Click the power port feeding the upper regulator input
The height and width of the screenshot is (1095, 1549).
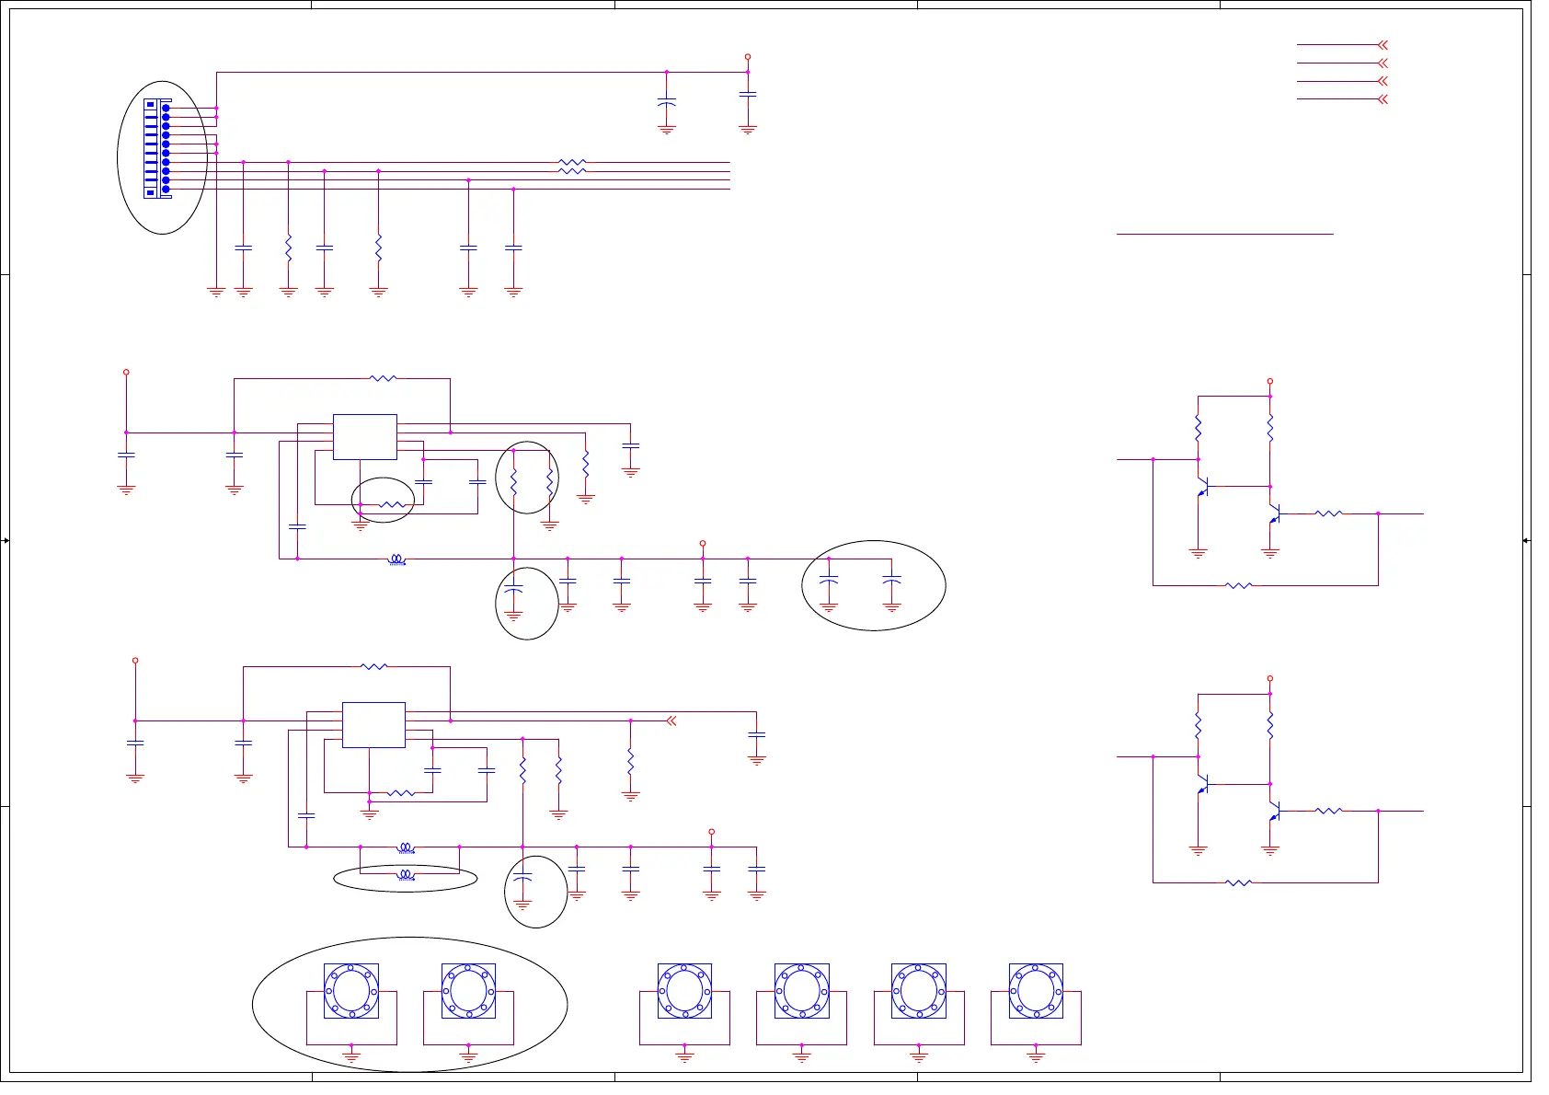point(126,373)
